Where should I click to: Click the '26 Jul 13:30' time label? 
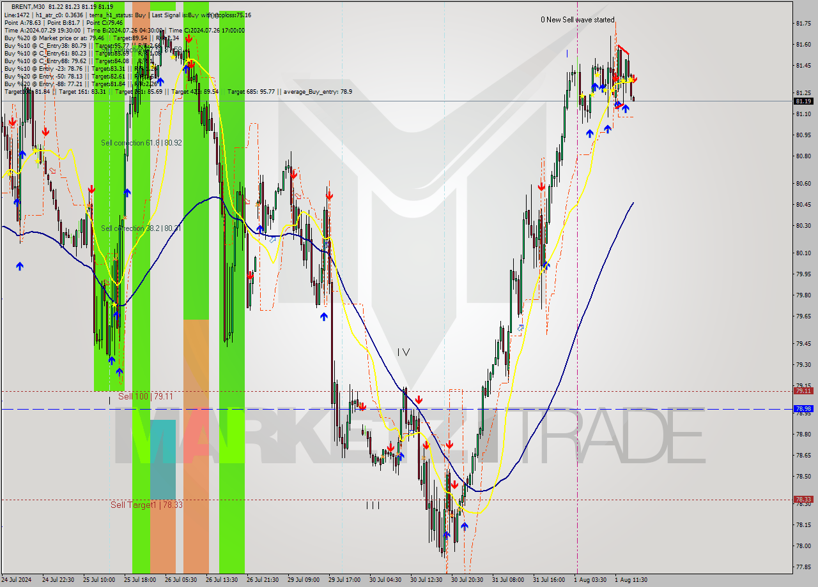click(x=222, y=580)
